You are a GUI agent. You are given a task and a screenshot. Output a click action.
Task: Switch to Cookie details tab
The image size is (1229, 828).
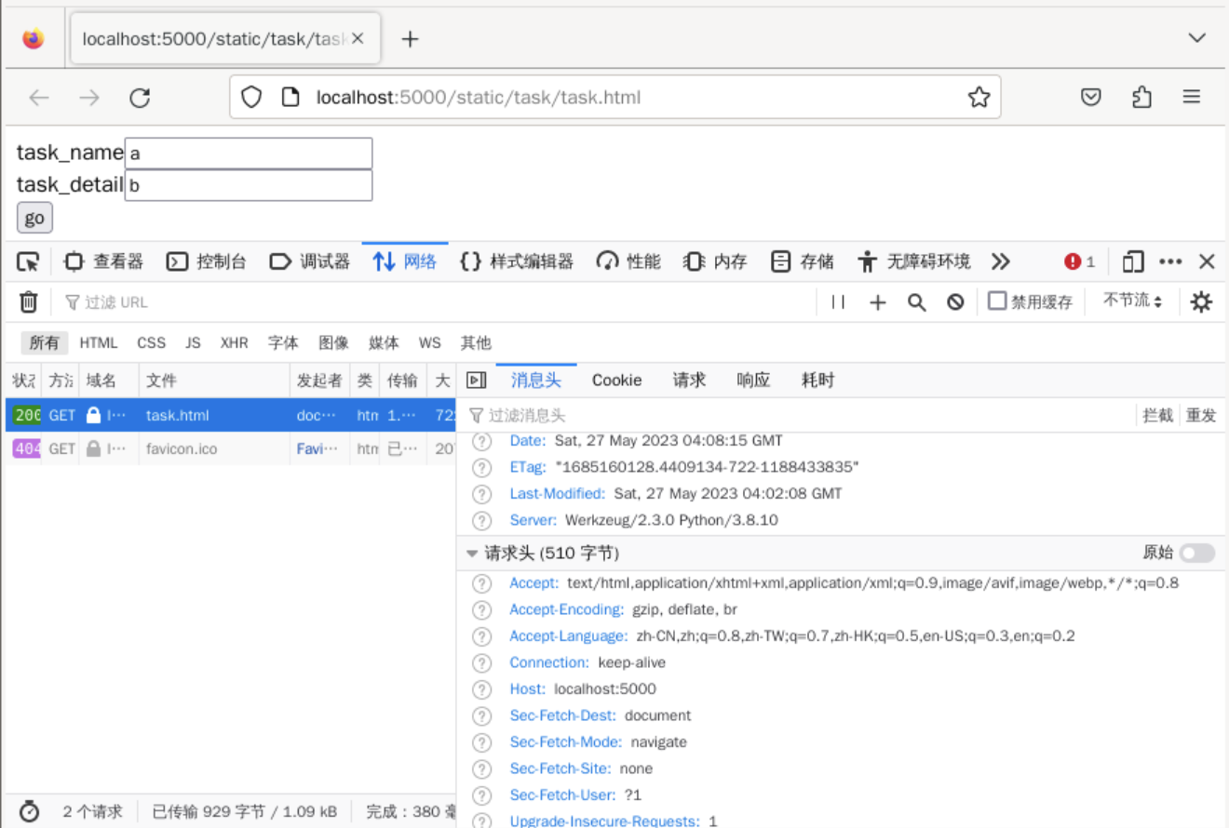(616, 380)
